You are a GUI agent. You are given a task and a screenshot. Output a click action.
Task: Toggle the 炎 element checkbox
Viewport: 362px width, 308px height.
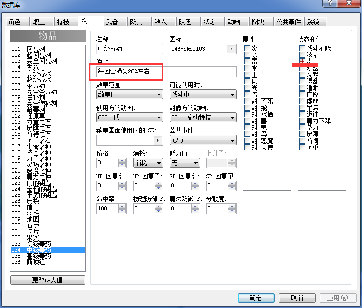247,48
